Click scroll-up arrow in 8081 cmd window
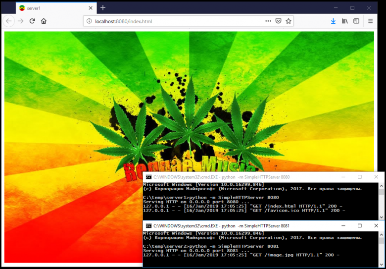386x269 pixels. pos(382,234)
